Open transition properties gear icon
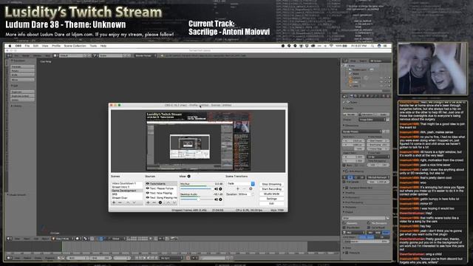 [x=251, y=189]
